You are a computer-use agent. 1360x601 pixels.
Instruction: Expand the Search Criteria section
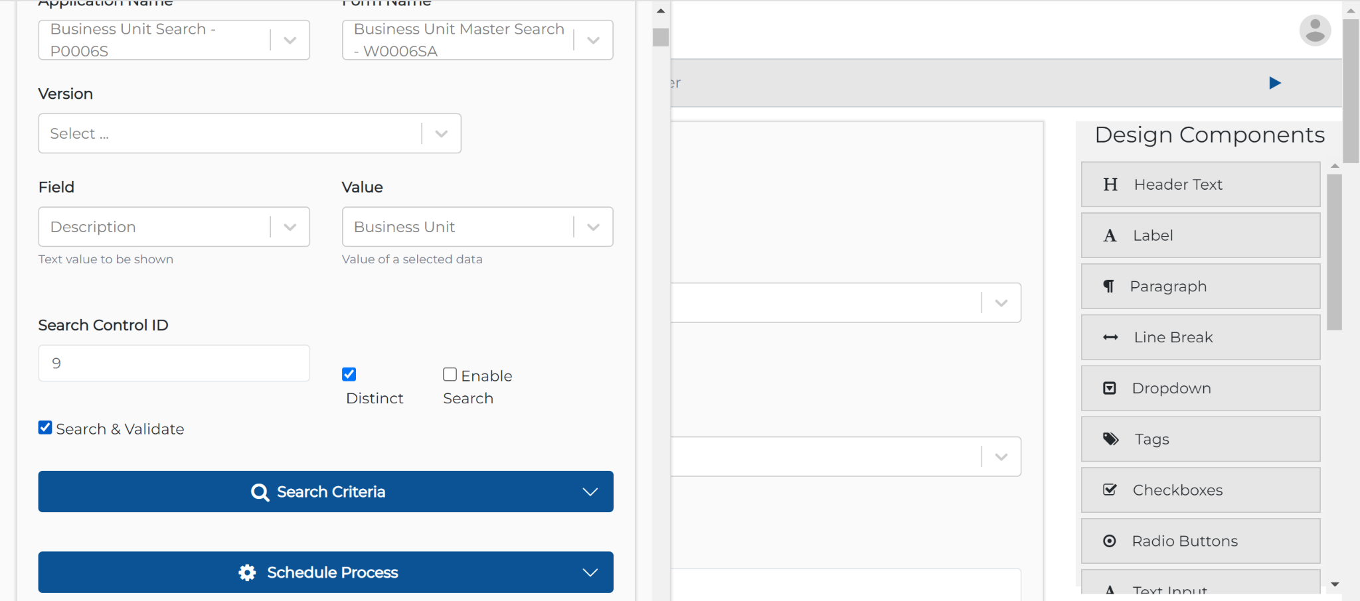pos(325,492)
